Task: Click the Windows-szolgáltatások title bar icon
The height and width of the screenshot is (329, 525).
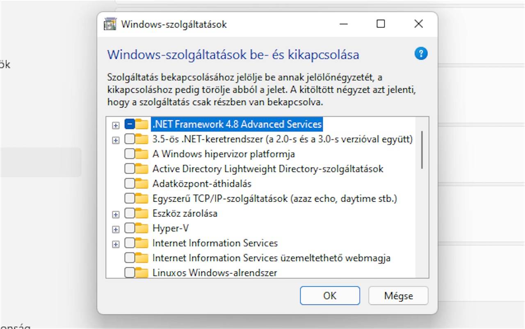Action: 110,24
